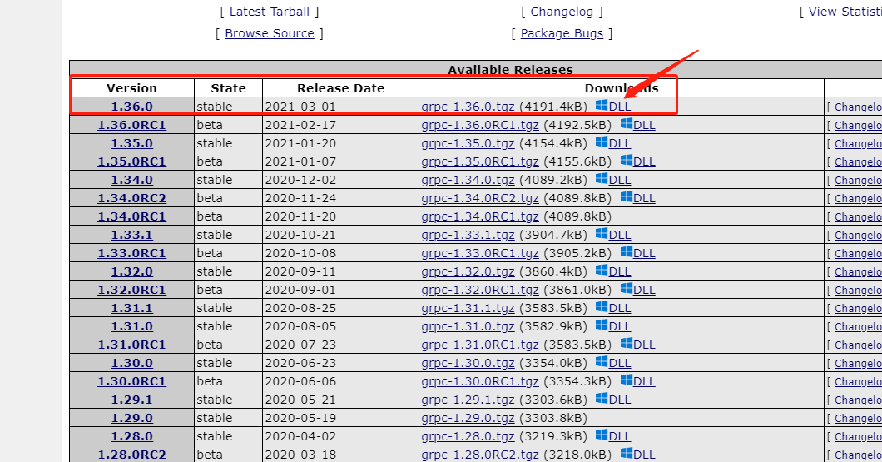Open the Browse Source link
The width and height of the screenshot is (882, 462).
[270, 34]
